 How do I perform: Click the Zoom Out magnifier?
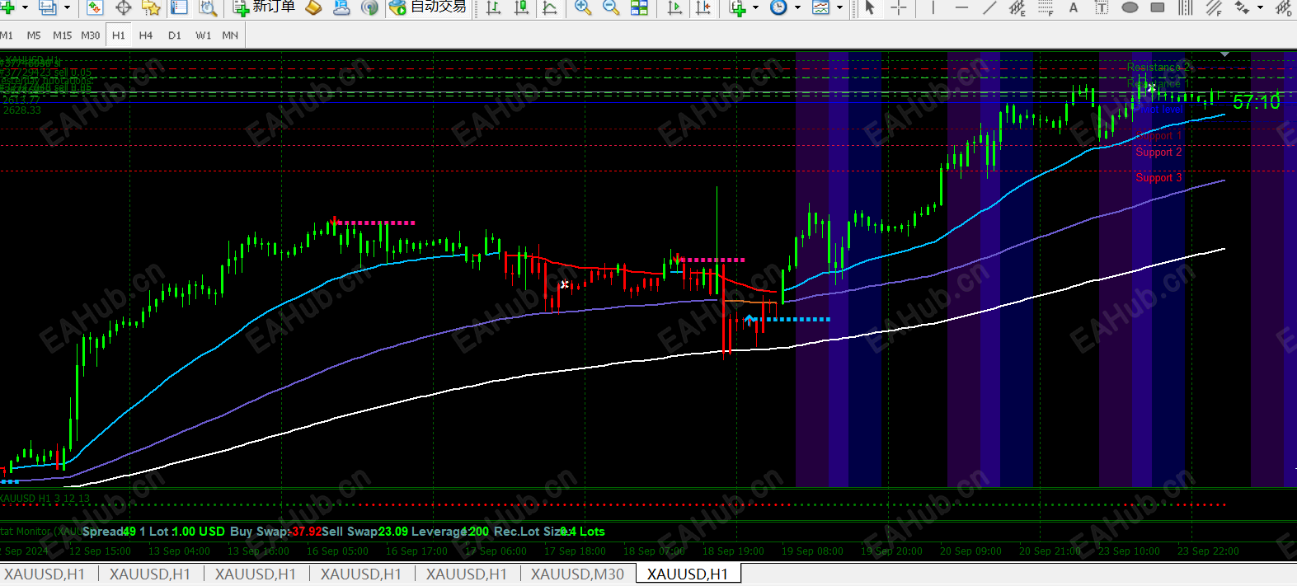[611, 7]
